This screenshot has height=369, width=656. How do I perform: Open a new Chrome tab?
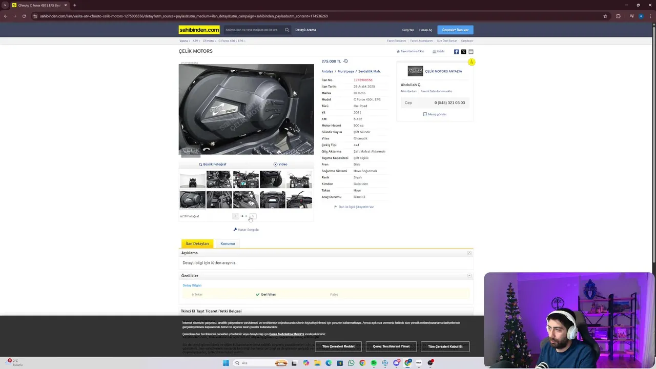[x=74, y=5]
